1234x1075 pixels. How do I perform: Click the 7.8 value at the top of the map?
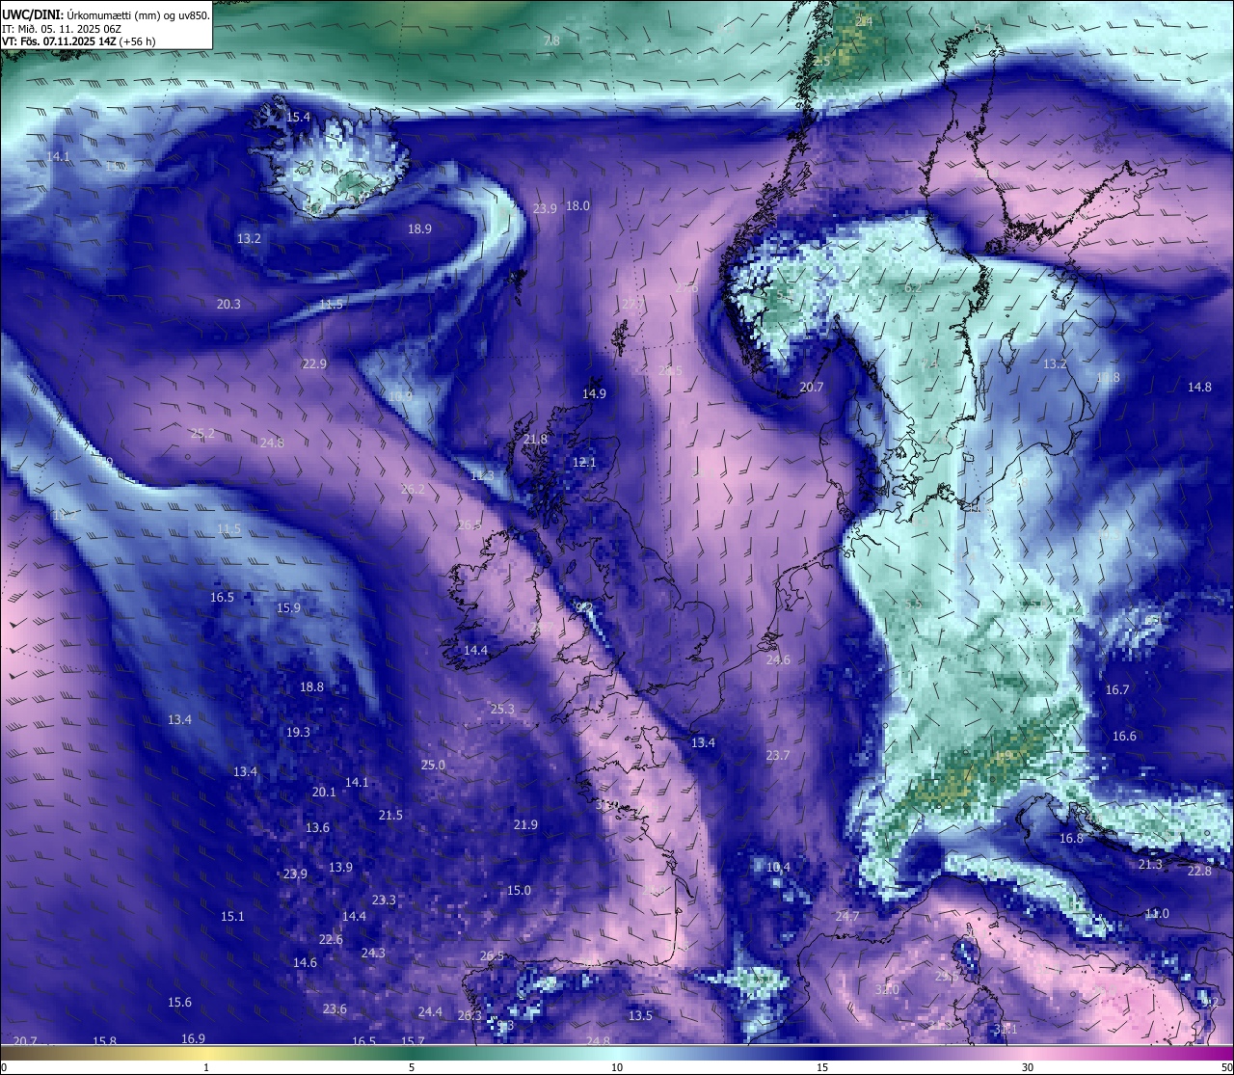[x=550, y=41]
